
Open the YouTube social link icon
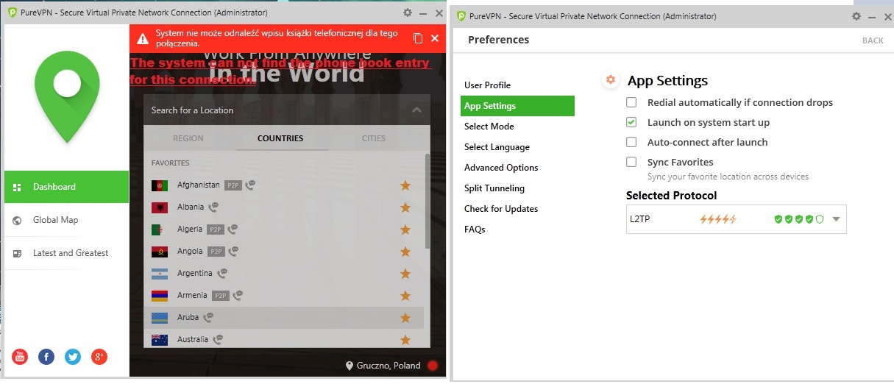21,358
